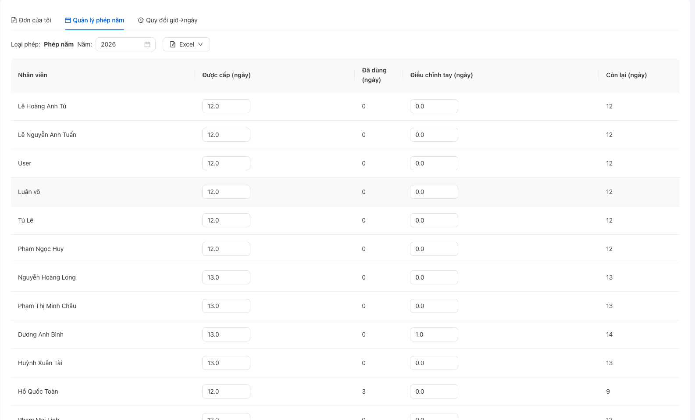Edit Được cấp value for Tú Lê

tap(226, 220)
